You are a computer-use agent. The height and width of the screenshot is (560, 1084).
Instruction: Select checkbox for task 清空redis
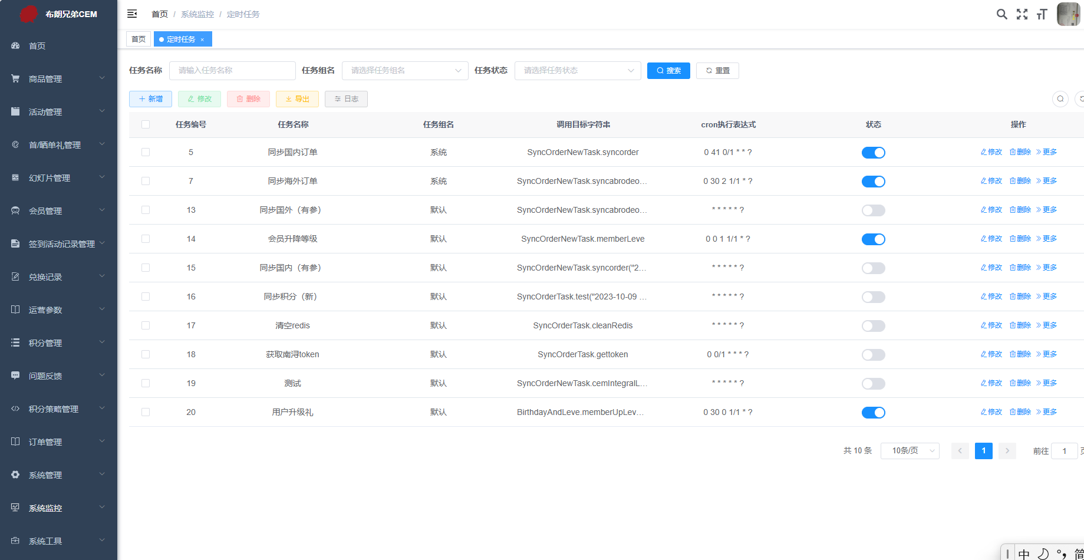pyautogui.click(x=146, y=325)
